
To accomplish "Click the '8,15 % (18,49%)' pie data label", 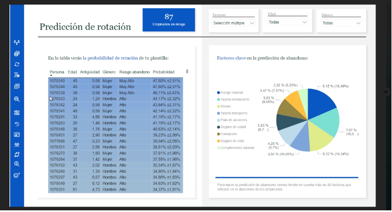I will 335,86.
